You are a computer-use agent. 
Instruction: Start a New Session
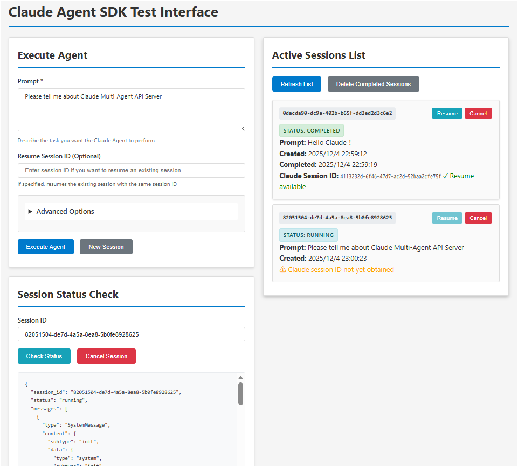[x=106, y=246]
